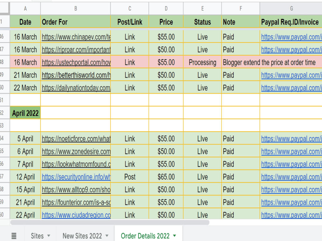Select the 'Processing' status cell
This screenshot has width=322, height=241.
click(203, 62)
